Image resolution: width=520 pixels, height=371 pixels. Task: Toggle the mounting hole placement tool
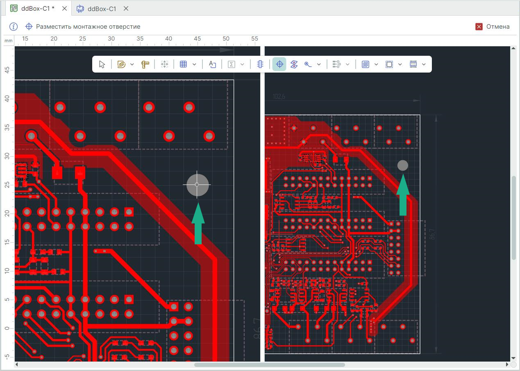click(279, 64)
